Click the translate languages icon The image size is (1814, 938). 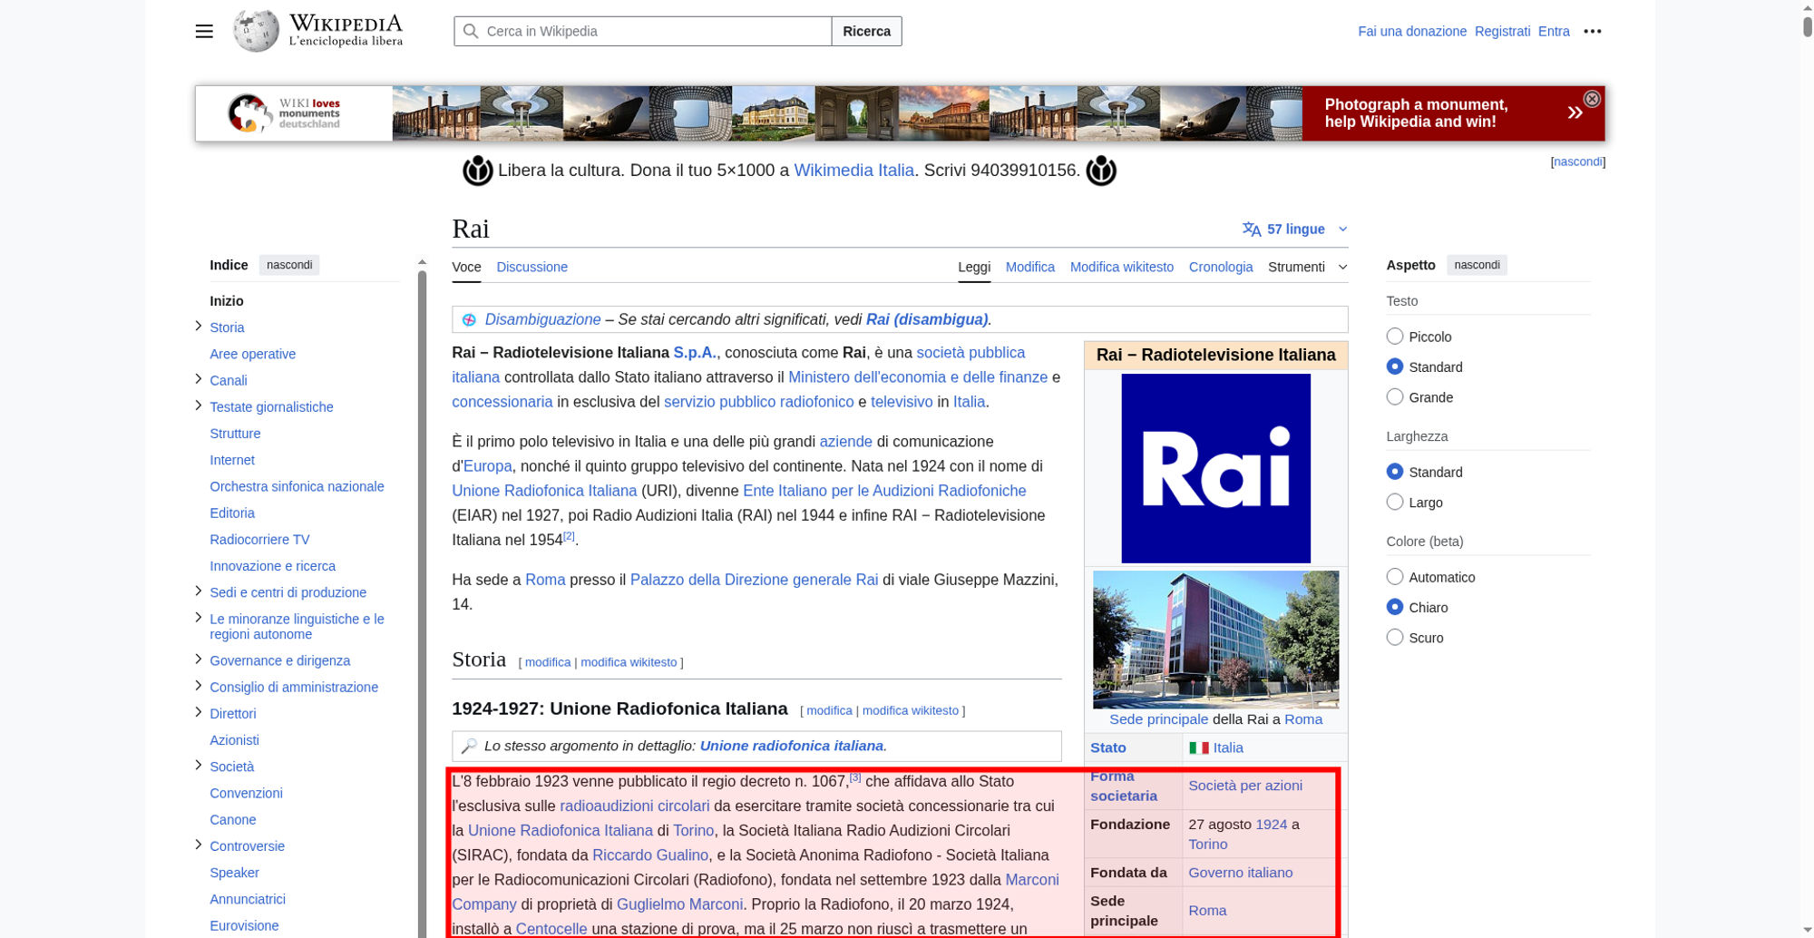pos(1252,230)
